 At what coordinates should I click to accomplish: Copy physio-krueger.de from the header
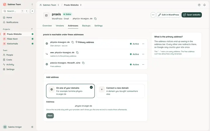[x=95, y=19]
